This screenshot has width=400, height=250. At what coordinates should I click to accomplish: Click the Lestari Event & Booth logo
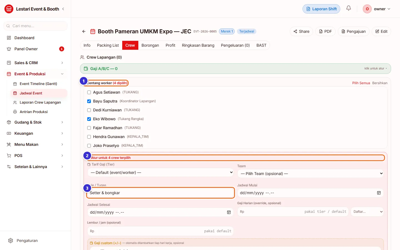coord(9,9)
